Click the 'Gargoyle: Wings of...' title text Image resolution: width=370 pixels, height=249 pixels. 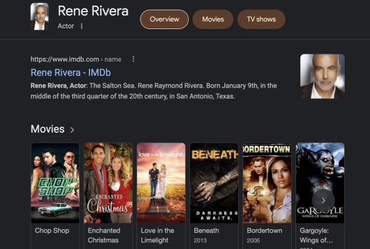[316, 235]
